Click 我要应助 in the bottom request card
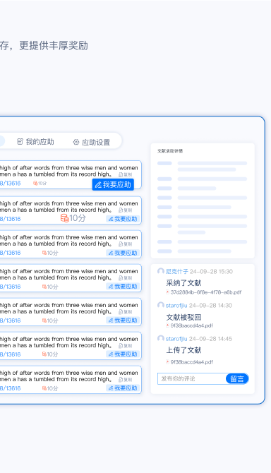 [123, 388]
